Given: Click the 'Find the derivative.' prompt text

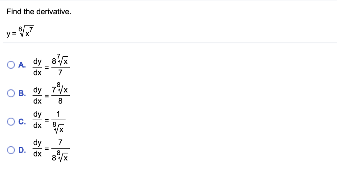Looking at the screenshot, I should (39, 12).
